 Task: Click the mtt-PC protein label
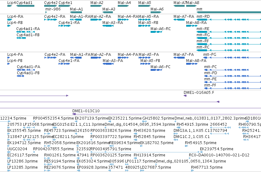(211, 67)
